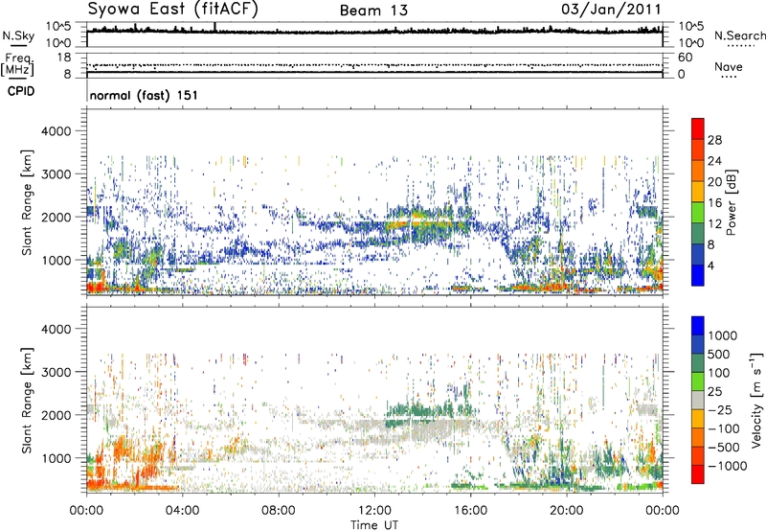
Task: Click the '24' label on Power colorbar
Action: point(714,161)
